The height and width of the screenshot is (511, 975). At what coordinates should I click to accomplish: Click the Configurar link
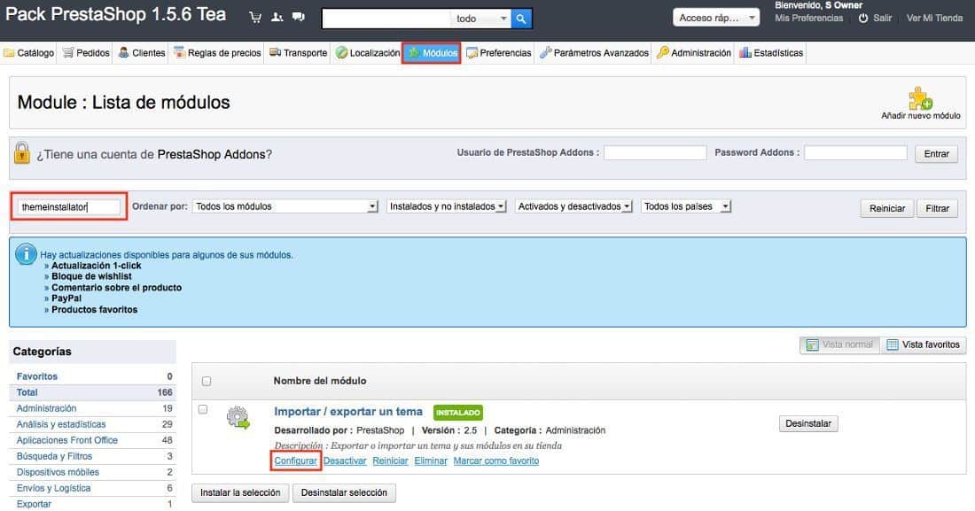tap(295, 461)
